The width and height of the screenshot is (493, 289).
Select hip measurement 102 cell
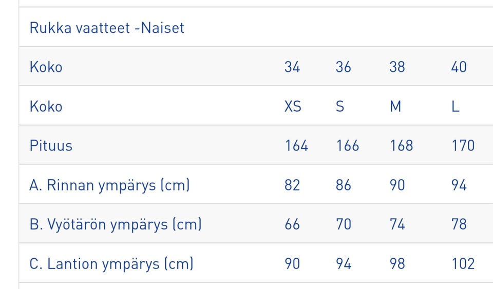click(x=463, y=264)
